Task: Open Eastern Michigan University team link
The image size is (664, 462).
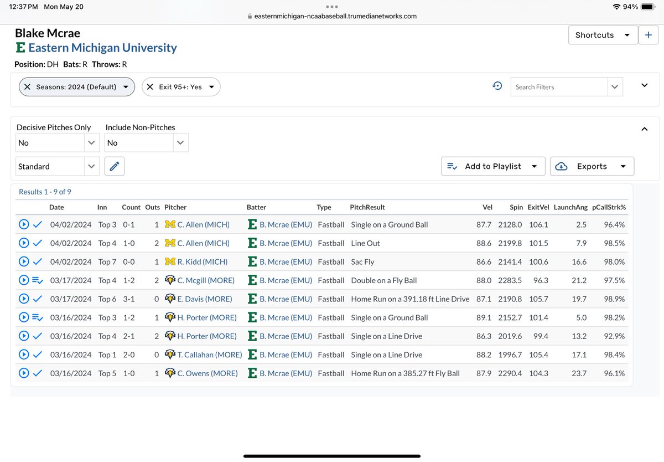Action: click(x=102, y=48)
